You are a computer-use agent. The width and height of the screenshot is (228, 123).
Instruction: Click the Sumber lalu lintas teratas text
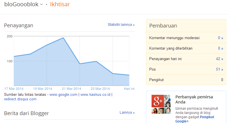(25, 95)
